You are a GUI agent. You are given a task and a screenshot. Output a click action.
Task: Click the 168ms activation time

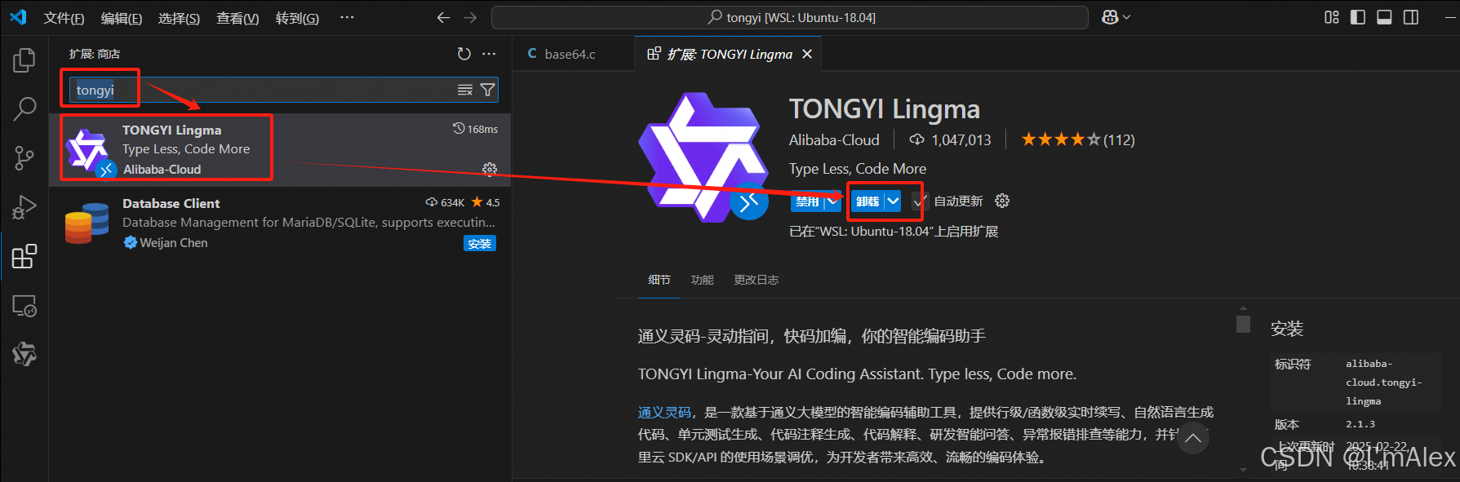pos(476,129)
